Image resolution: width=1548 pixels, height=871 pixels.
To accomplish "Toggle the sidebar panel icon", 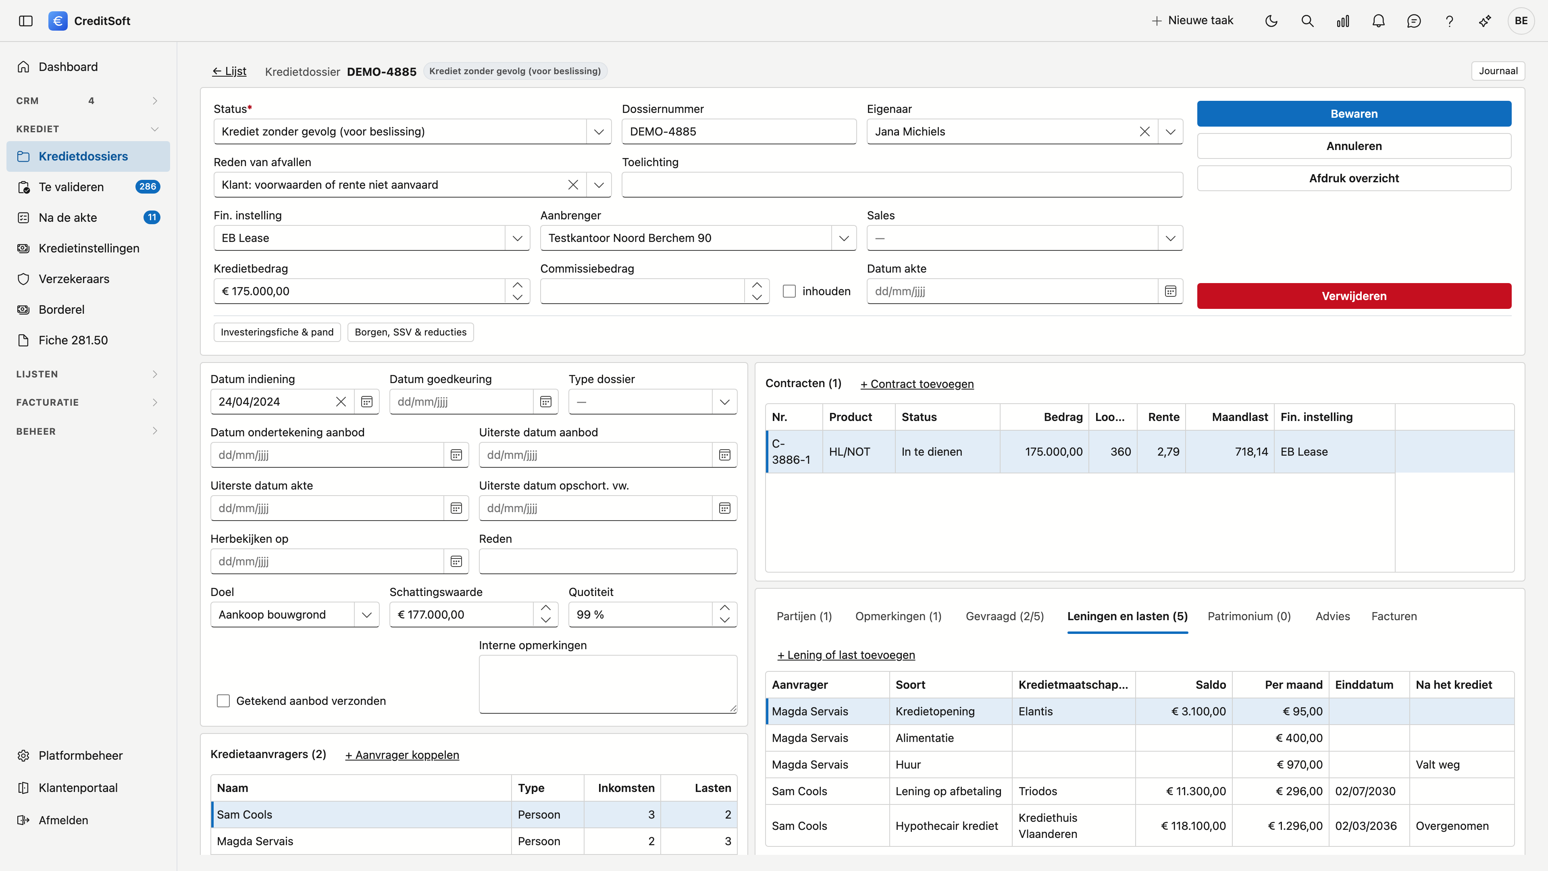I will click(x=25, y=21).
